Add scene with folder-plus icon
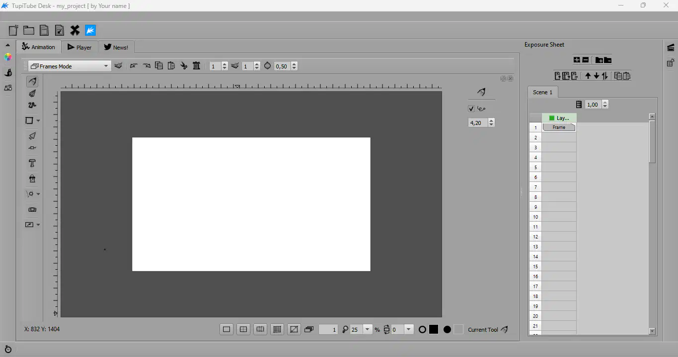The image size is (678, 357). point(599,60)
